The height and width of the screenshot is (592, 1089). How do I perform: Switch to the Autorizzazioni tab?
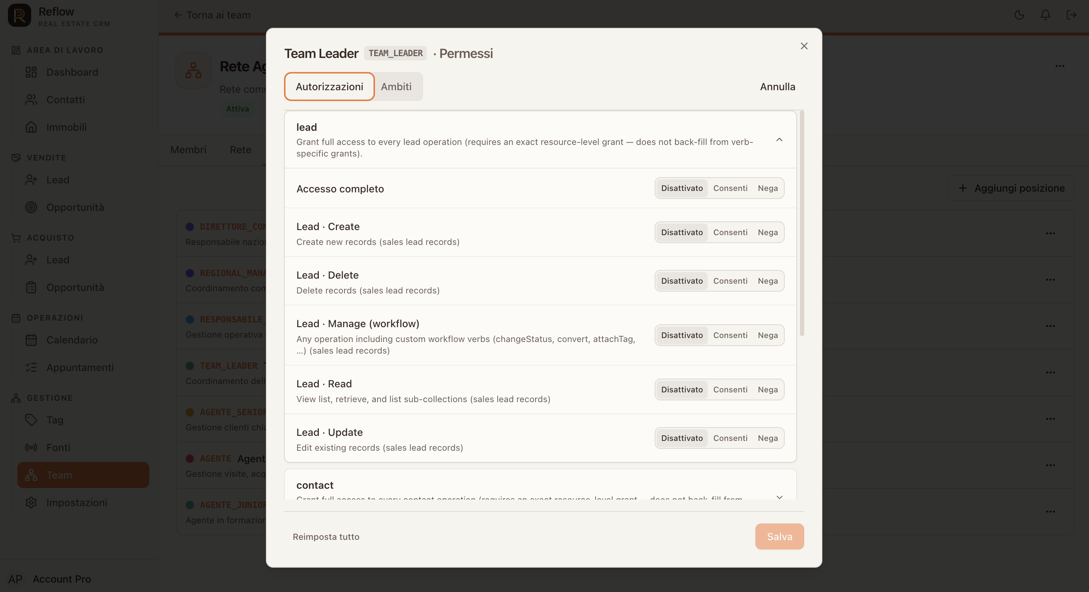(x=329, y=87)
